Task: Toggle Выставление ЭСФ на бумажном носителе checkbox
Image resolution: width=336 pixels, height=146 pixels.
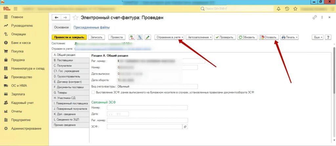Action: (x=93, y=92)
